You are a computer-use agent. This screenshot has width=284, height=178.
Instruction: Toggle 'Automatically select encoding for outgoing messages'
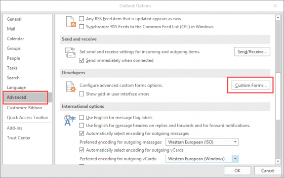coord(81,133)
